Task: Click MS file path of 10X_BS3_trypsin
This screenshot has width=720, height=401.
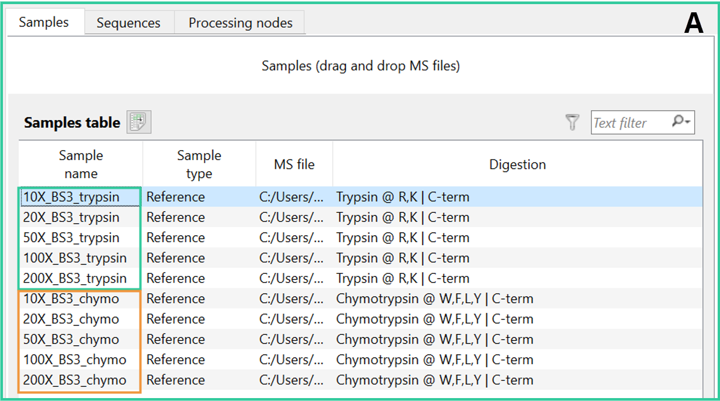Action: click(x=291, y=197)
